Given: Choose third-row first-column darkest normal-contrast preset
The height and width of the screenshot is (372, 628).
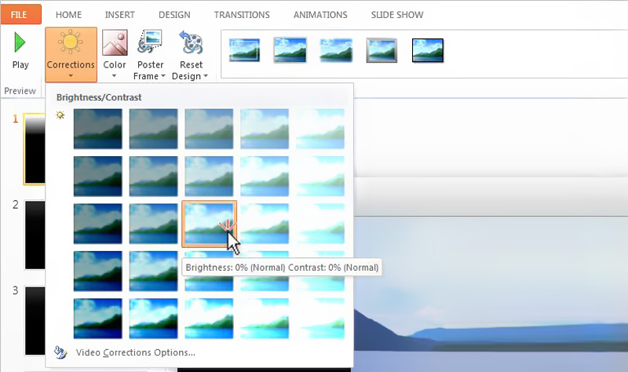Looking at the screenshot, I should [x=97, y=224].
